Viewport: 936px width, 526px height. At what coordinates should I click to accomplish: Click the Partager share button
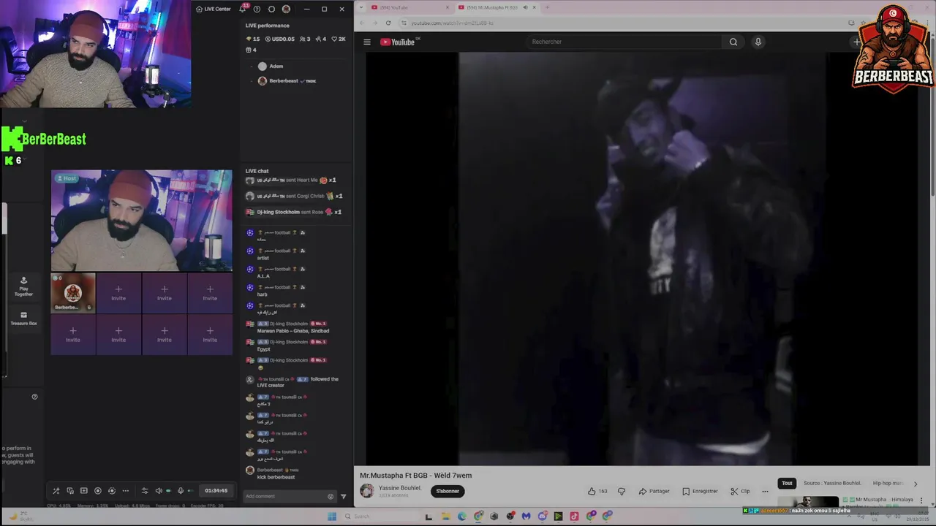coord(654,491)
